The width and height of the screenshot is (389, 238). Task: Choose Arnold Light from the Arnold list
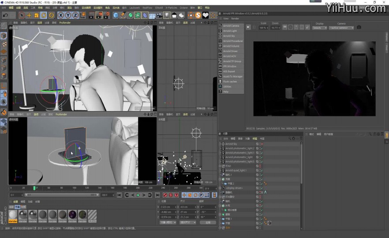click(x=231, y=31)
